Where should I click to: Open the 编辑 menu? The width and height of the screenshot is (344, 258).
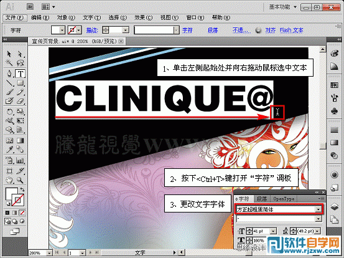[40, 17]
